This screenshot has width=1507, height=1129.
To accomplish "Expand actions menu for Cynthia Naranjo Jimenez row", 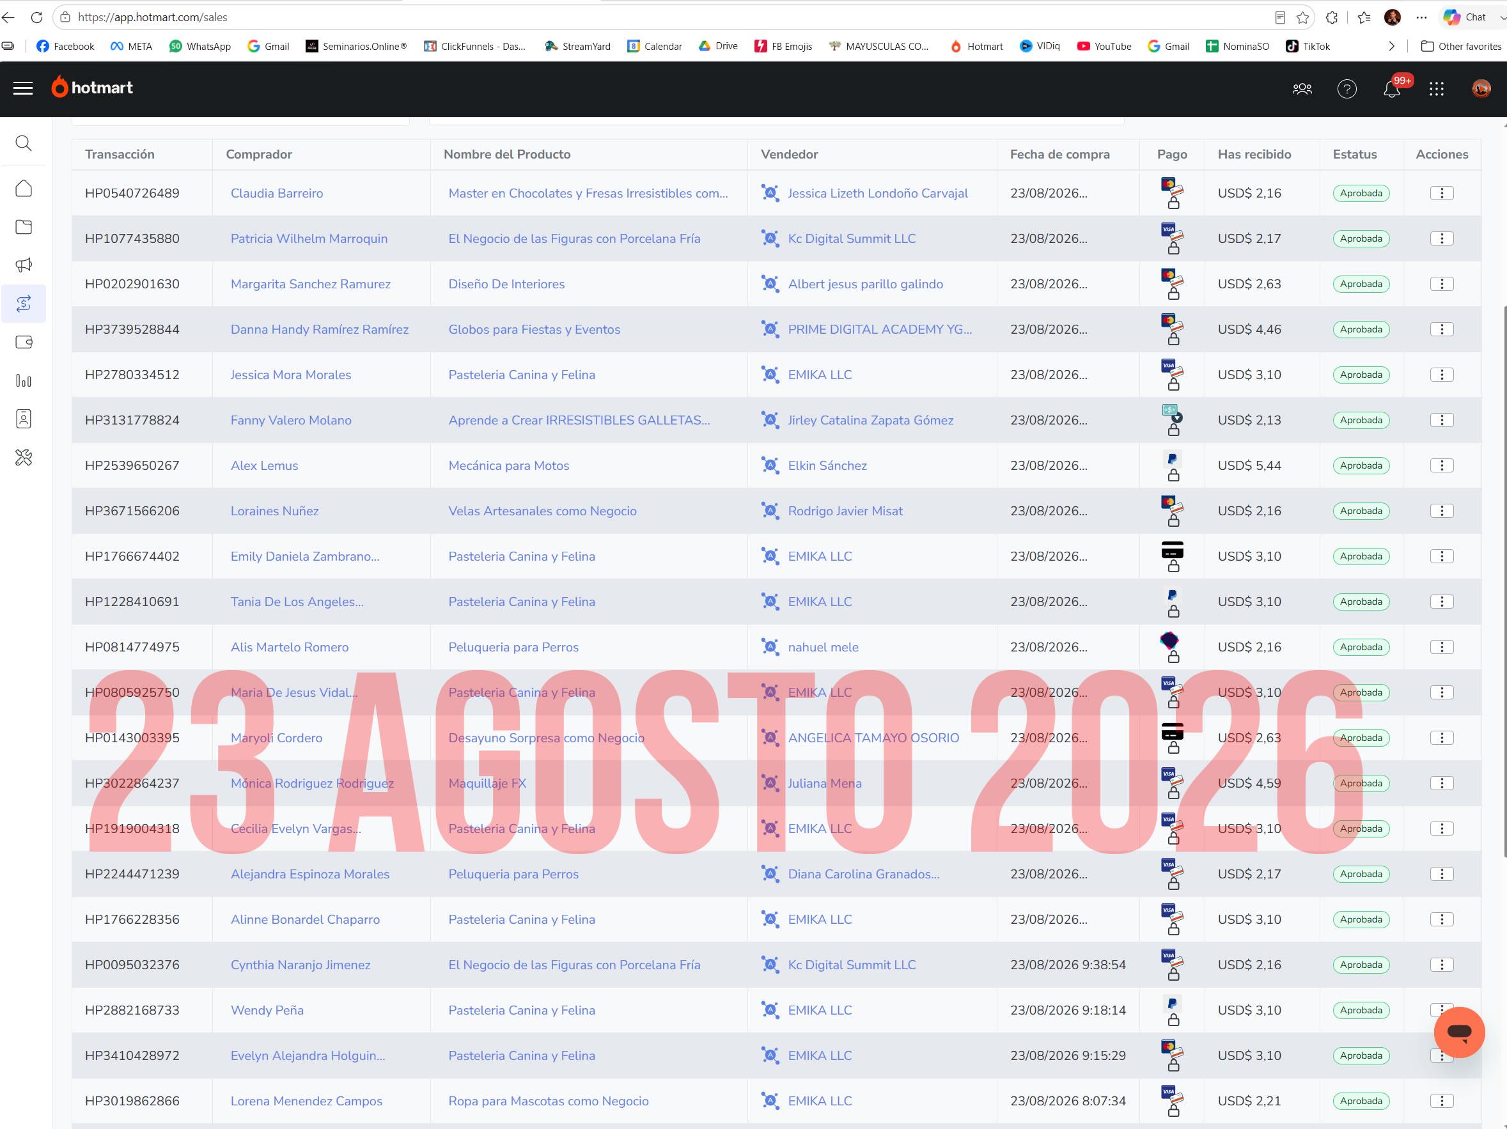I will 1441,965.
